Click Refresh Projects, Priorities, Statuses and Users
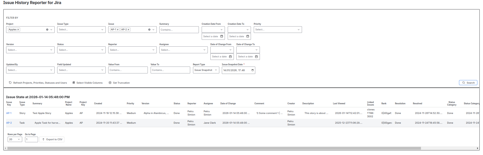This screenshot has height=155, width=483. point(38,83)
